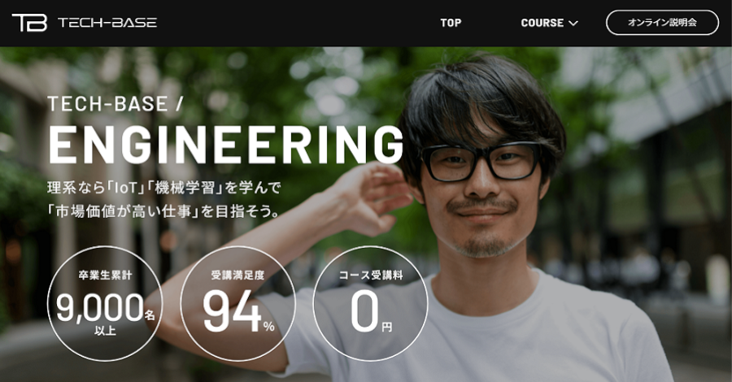Image resolution: width=732 pixels, height=382 pixels.
Task: Click the オンライン説明会 button
Action: click(x=662, y=23)
